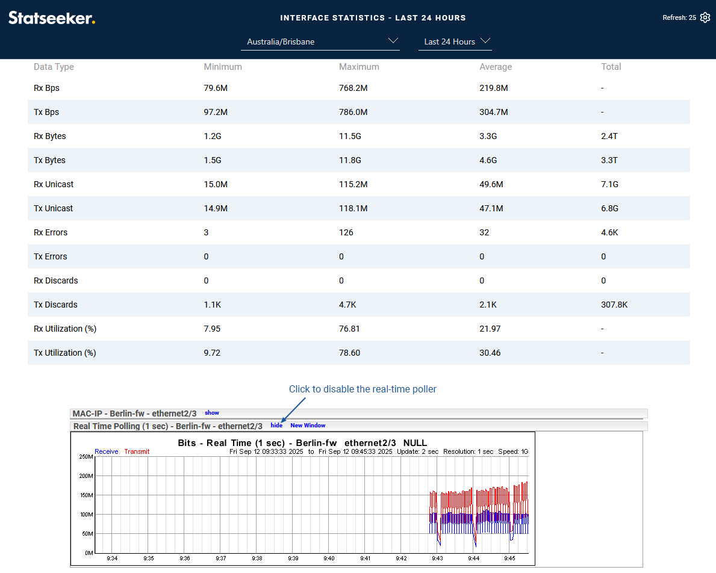716x573 pixels.
Task: Hide the Real Time Polling graph
Action: (x=276, y=426)
